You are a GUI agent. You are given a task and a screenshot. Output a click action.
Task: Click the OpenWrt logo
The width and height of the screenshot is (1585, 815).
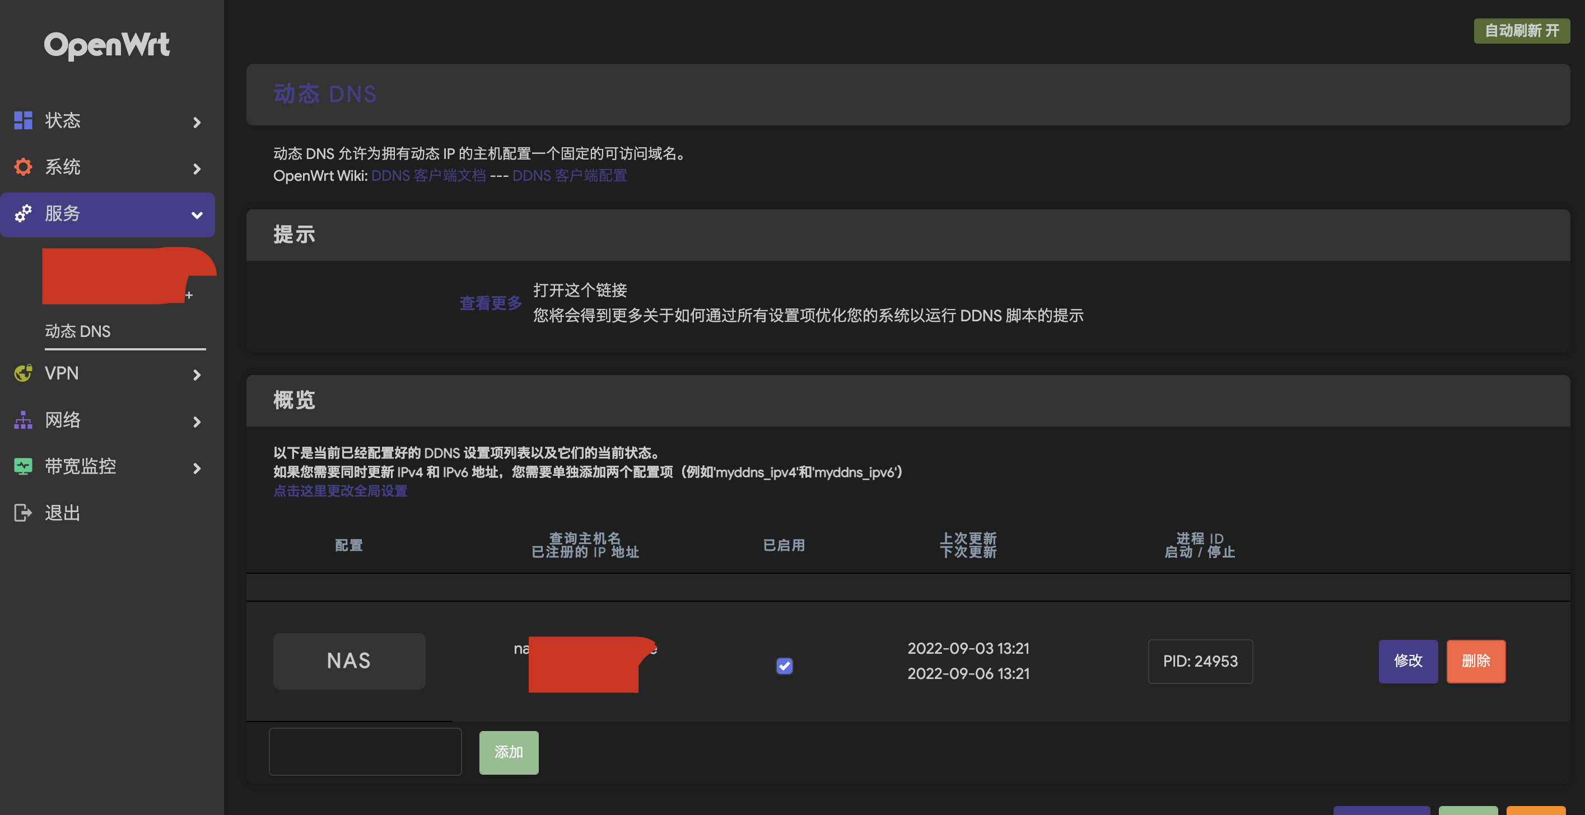pyautogui.click(x=106, y=45)
